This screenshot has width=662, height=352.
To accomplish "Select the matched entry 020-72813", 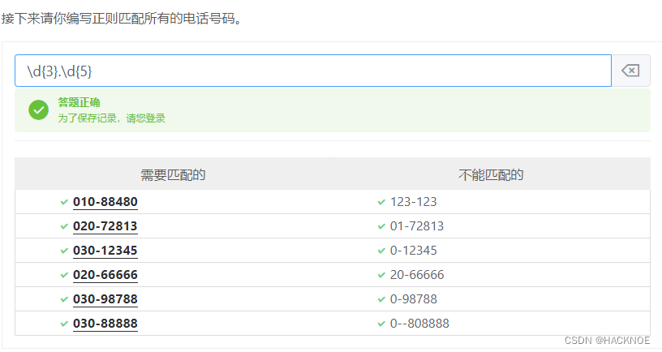I will [105, 226].
